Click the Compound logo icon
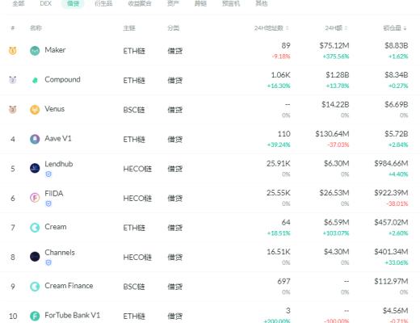Viewport: 420px width, 323px height. point(35,80)
